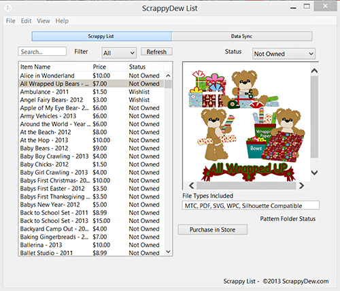This screenshot has width=340, height=291.
Task: Select the Baby Boy Crawling - 2013 row
Action: pyautogui.click(x=91, y=156)
